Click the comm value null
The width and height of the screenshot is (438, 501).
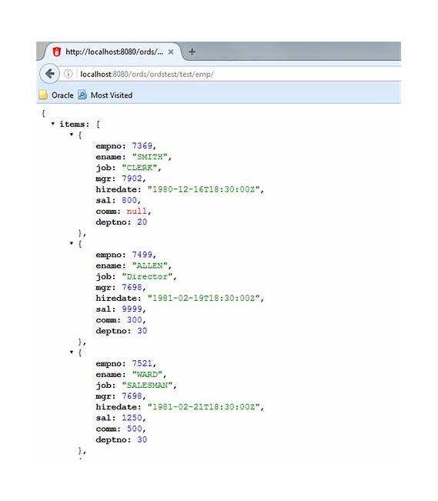point(137,211)
